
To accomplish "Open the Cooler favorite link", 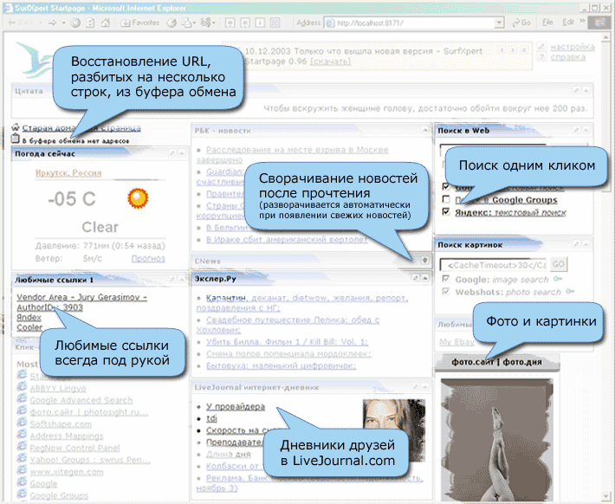I will pyautogui.click(x=29, y=327).
